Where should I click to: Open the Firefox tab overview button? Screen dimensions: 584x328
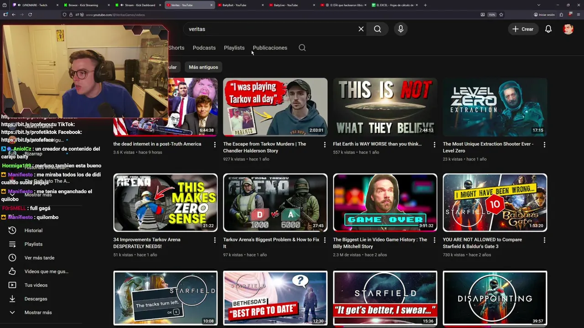pos(5,5)
